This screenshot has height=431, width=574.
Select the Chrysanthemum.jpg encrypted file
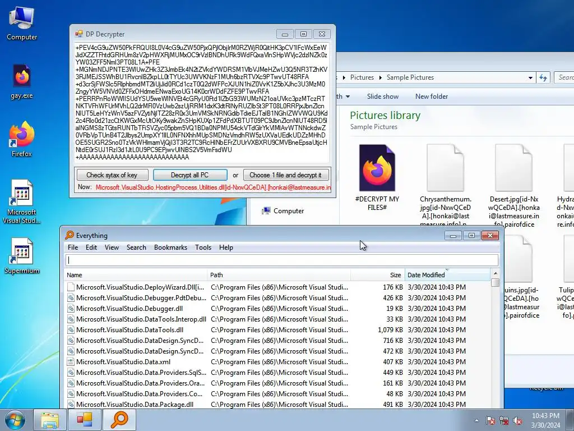click(445, 185)
